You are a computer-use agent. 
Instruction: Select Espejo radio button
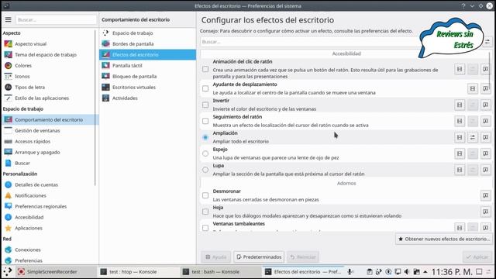(205, 153)
